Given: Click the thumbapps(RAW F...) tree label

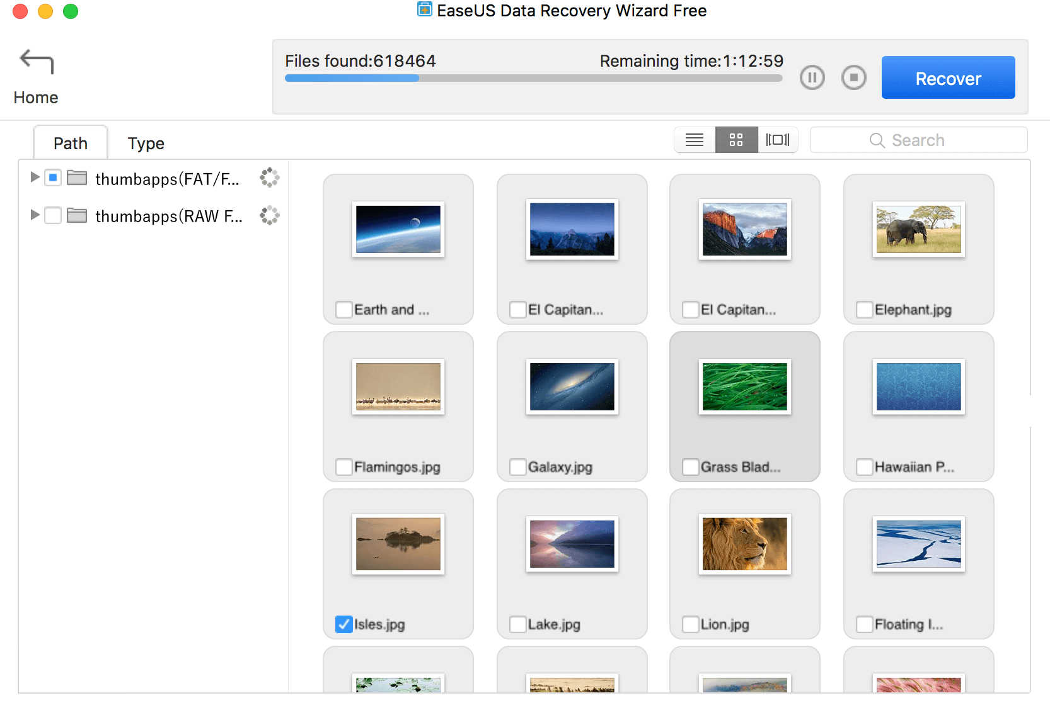Looking at the screenshot, I should [168, 217].
